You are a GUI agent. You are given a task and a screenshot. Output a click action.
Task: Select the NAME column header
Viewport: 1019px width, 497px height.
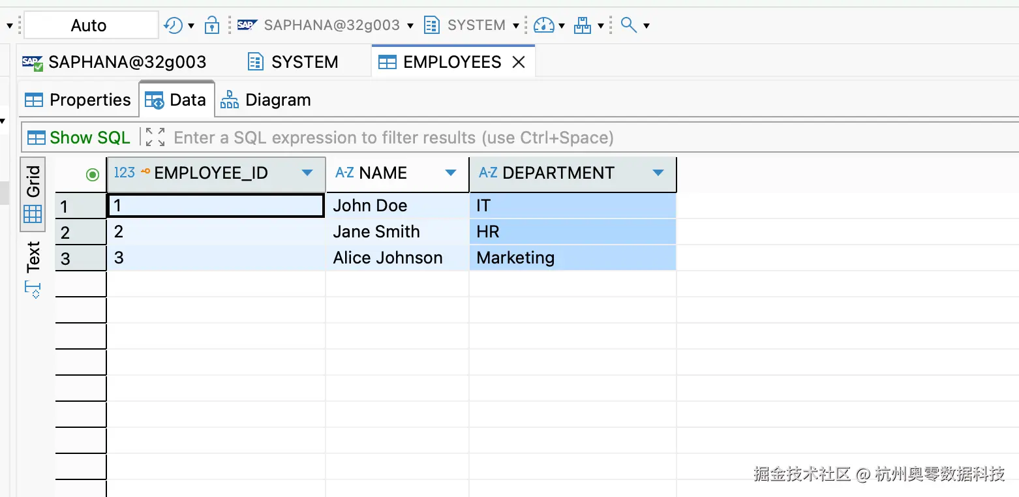[x=397, y=173]
